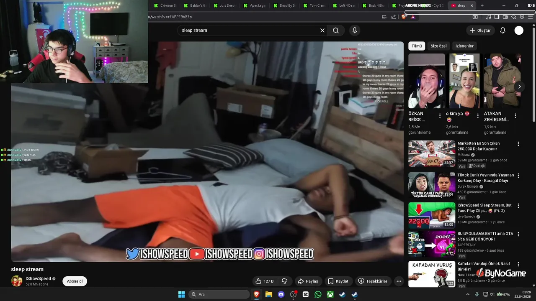Open Tiktok Canlı Yayınında Korkunç Olay thumbnail
Screen dimensions: 536x301
[x=432, y=185]
